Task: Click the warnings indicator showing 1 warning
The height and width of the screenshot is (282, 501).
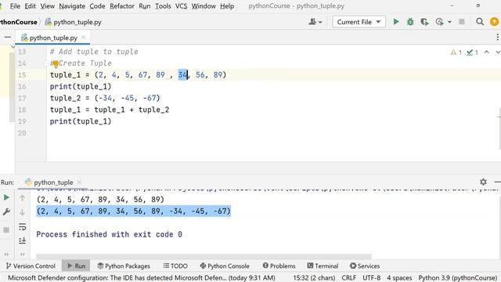Action: tap(456, 52)
